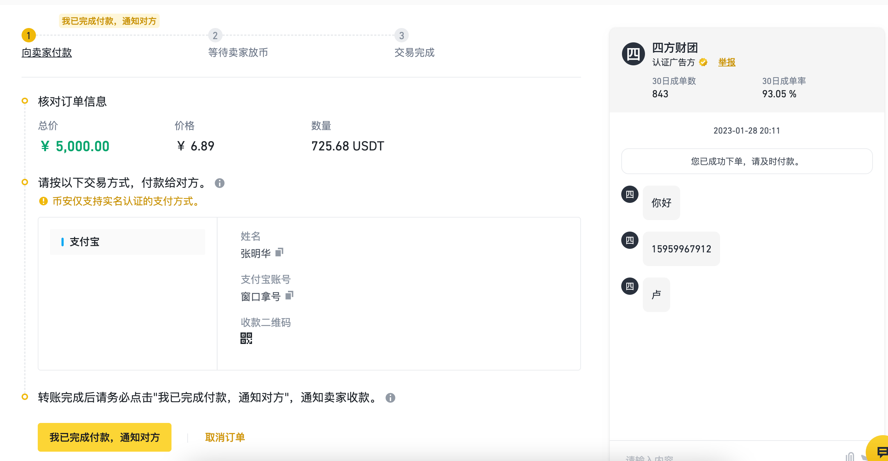Click info icon beside payment method heading
Image resolution: width=888 pixels, height=461 pixels.
click(x=220, y=183)
